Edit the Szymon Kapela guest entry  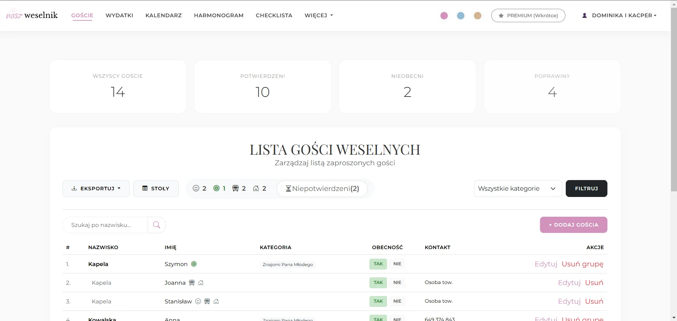[x=546, y=264]
